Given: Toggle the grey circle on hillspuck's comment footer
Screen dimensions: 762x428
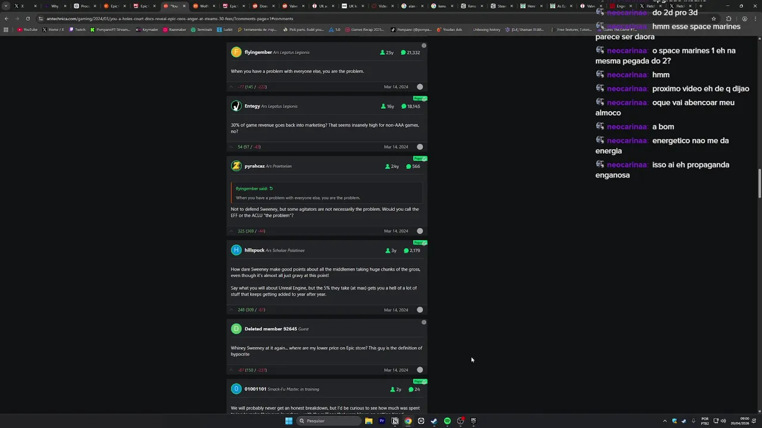Looking at the screenshot, I should click(x=420, y=310).
